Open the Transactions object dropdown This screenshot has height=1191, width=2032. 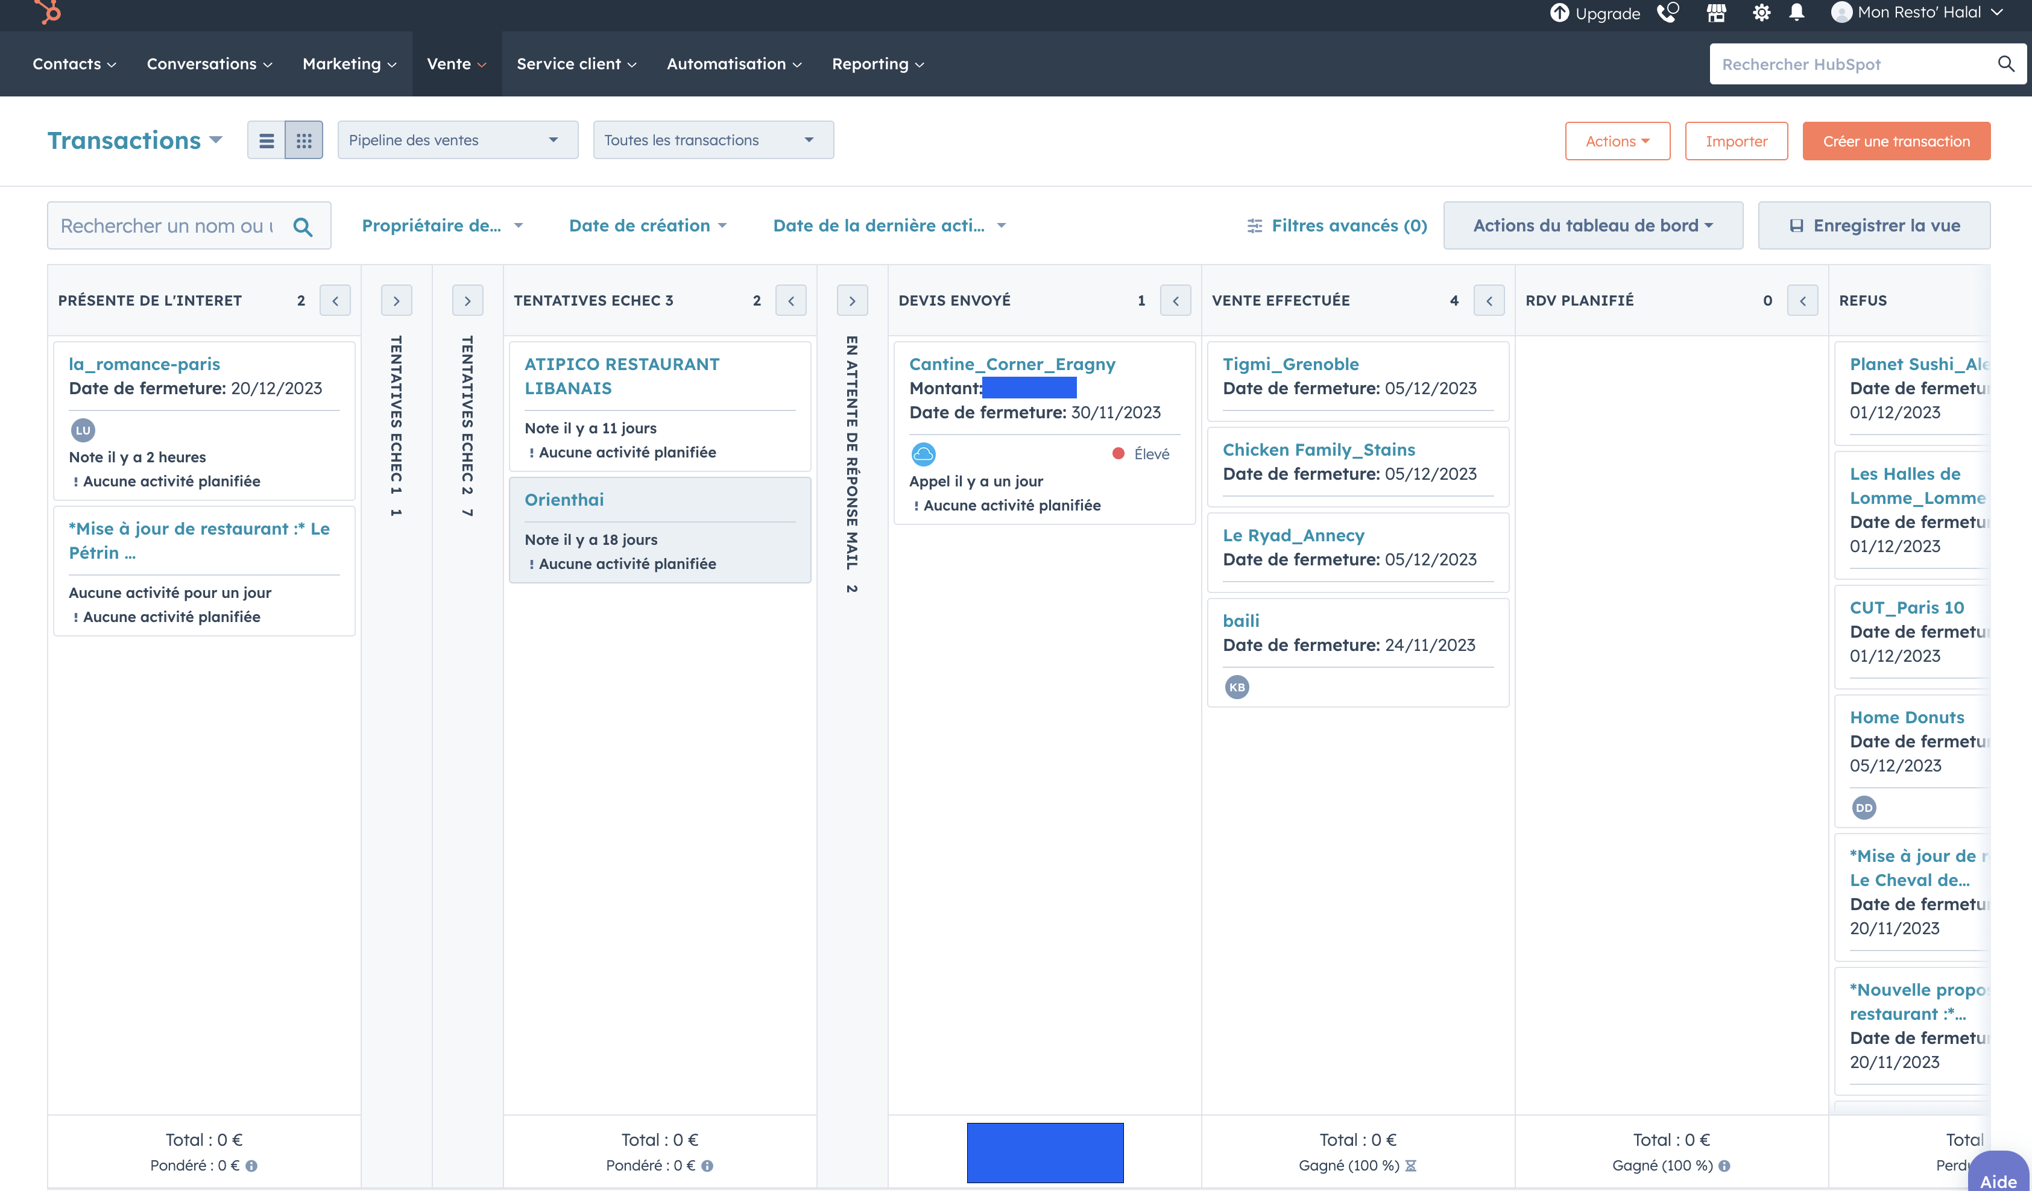(134, 140)
